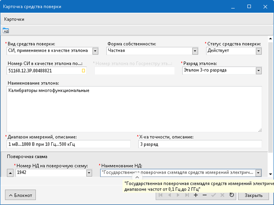This screenshot has width=274, height=205.
Task: Add a new record with plus icon
Action: 196,195
